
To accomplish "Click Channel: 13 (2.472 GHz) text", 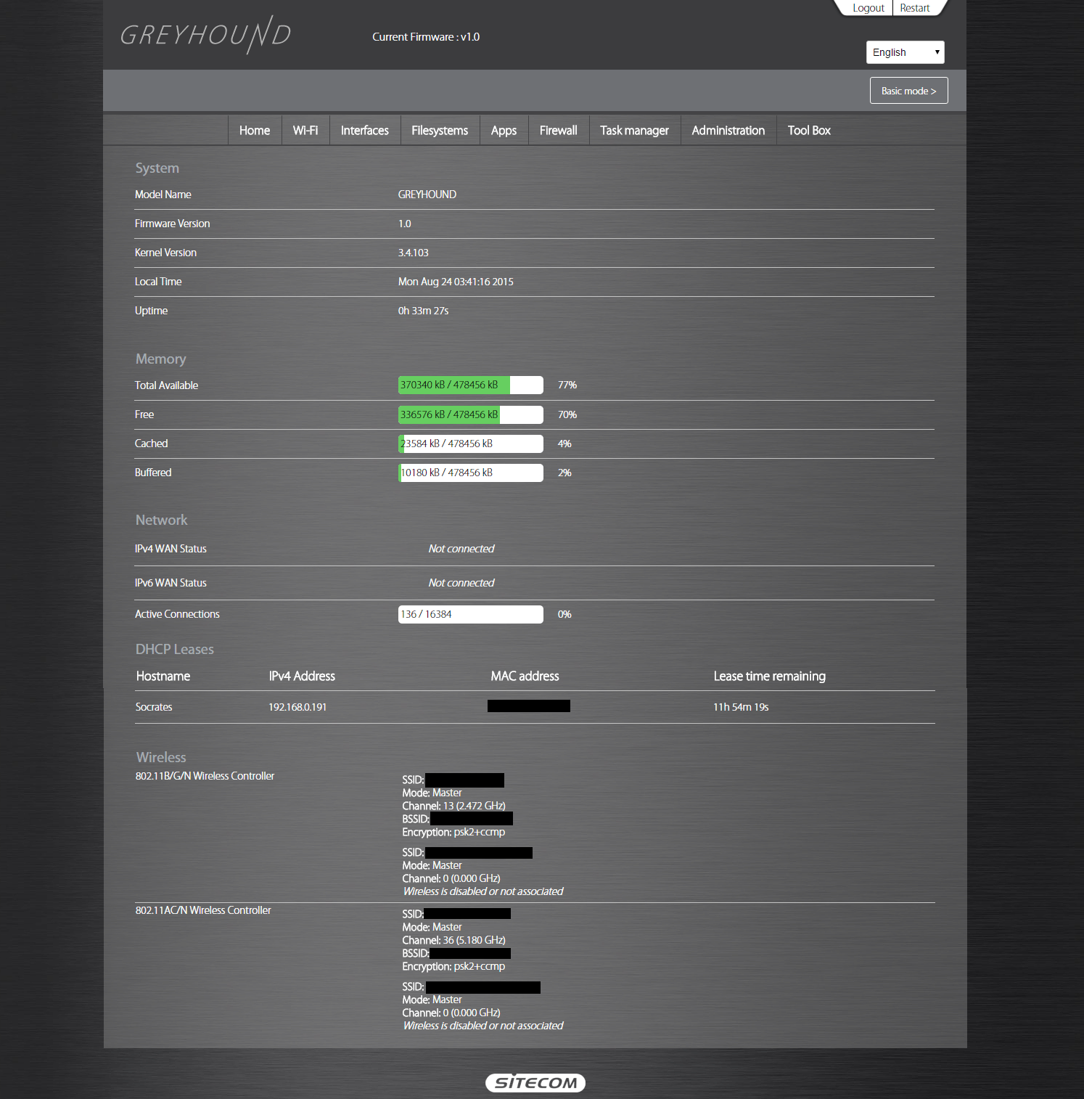I will (454, 806).
